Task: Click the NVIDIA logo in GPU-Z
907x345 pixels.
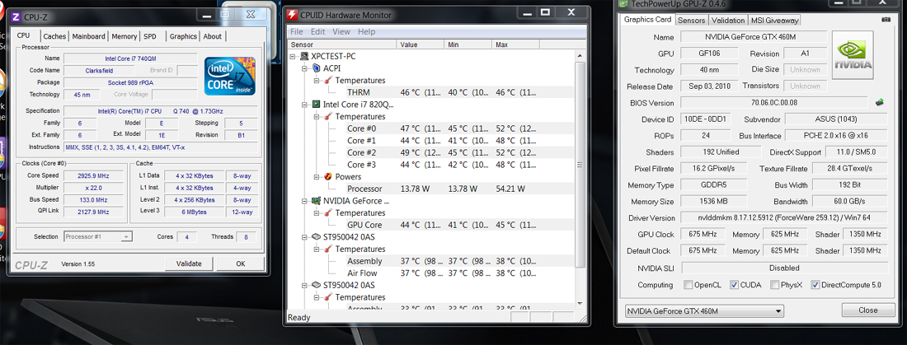Action: click(853, 54)
